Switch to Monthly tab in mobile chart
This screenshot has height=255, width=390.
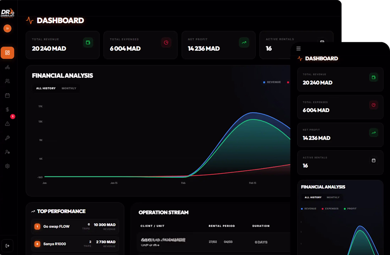pos(333,197)
